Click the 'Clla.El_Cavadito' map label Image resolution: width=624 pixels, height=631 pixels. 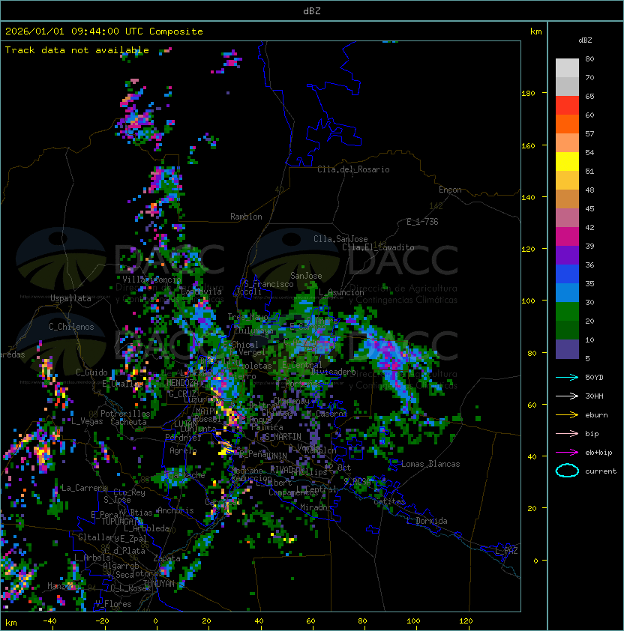coord(378,247)
